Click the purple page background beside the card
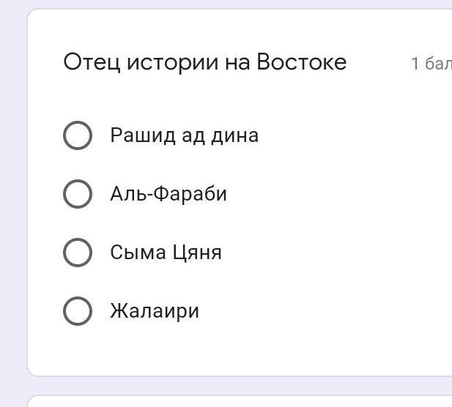This screenshot has width=452, height=407. tap(12, 205)
